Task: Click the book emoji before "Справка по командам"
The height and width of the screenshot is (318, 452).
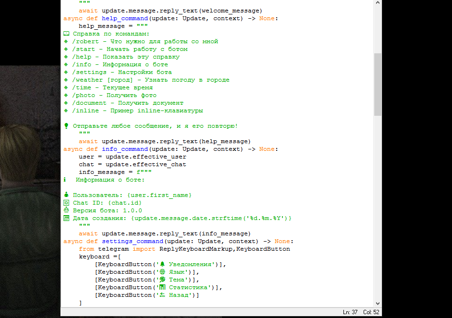Action: coord(66,34)
